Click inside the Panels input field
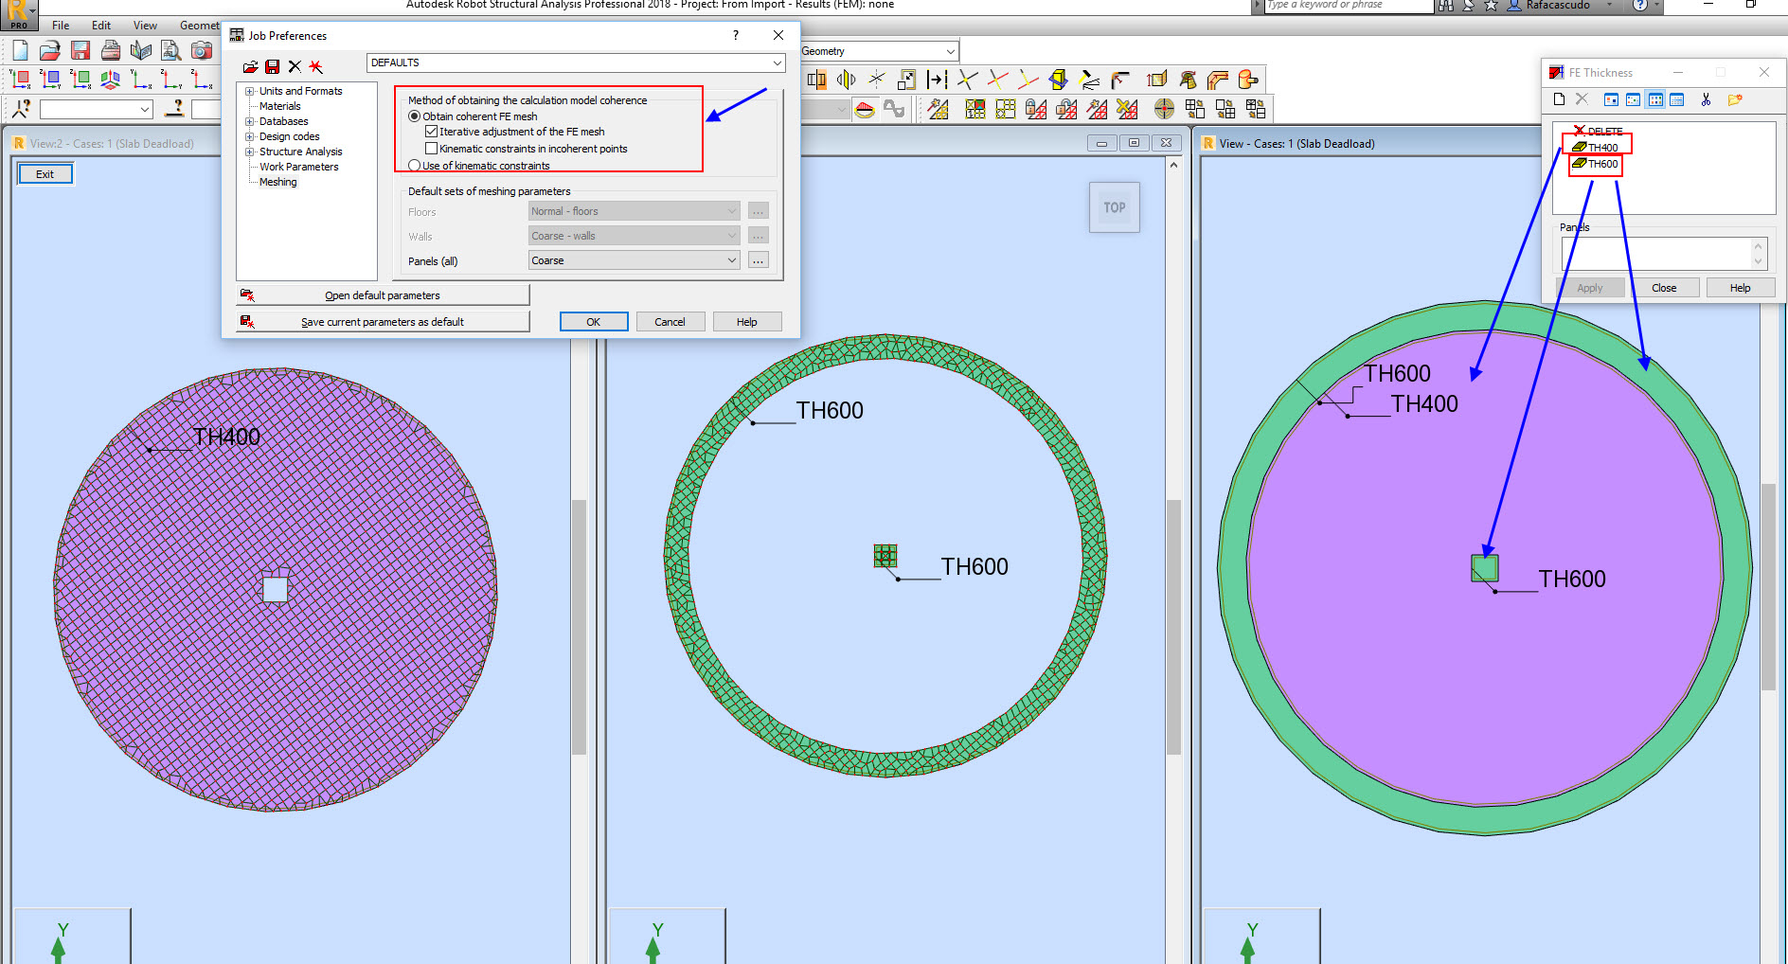The image size is (1788, 964). 1659,253
